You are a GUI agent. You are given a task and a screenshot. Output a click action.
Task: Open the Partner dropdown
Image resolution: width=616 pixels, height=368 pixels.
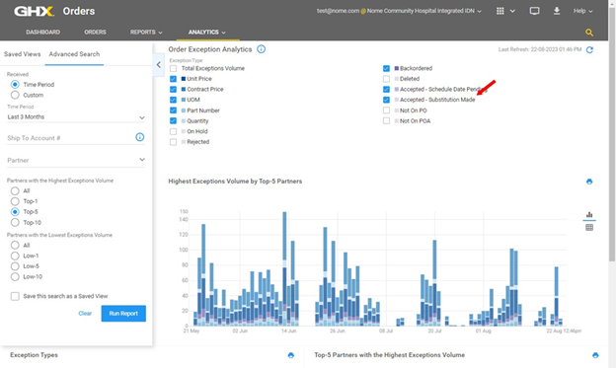tap(76, 160)
